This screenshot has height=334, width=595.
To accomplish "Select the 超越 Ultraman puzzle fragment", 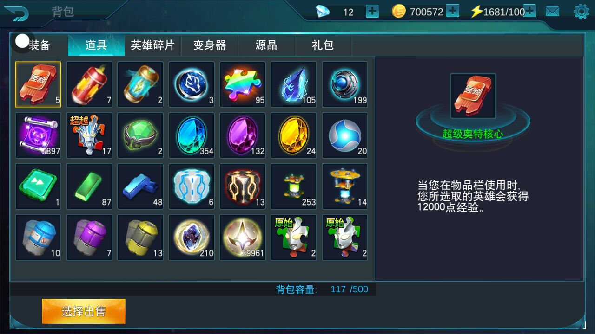I will coord(89,135).
